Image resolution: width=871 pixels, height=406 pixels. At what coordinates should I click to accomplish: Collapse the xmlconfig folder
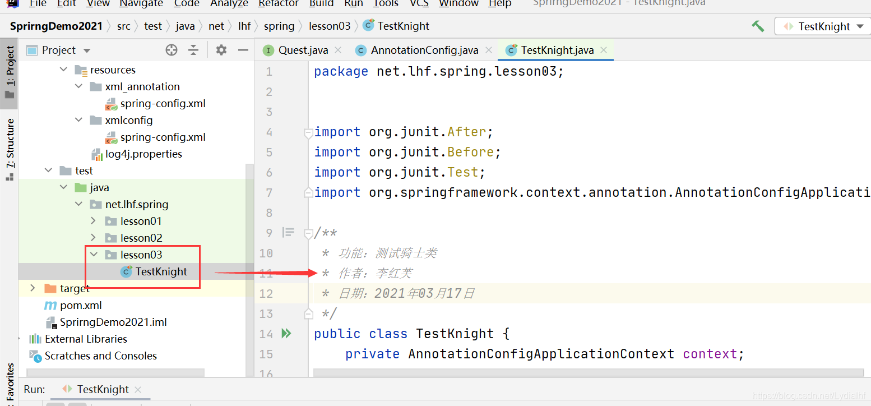(x=79, y=121)
